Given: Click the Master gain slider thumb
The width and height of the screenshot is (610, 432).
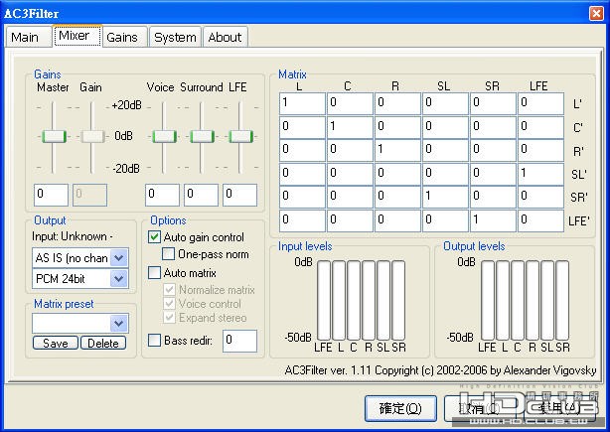Looking at the screenshot, I should [x=54, y=136].
